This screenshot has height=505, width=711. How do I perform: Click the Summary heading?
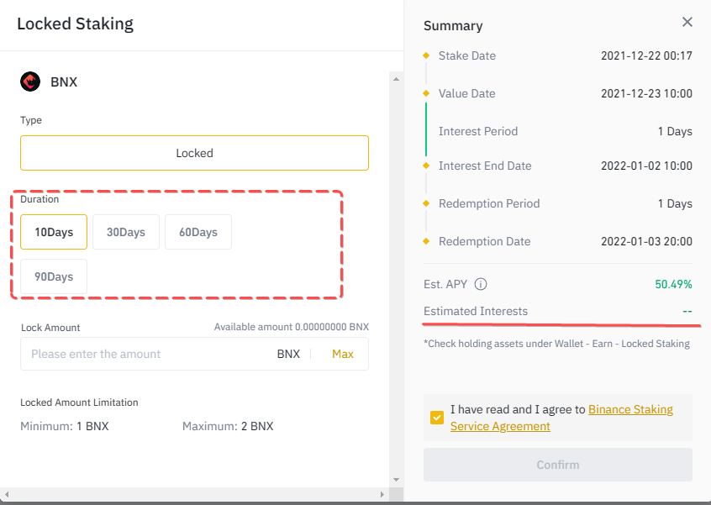click(x=453, y=26)
